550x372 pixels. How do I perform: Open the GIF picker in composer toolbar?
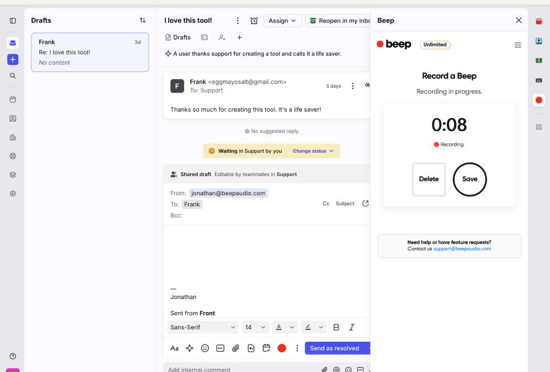click(x=220, y=348)
